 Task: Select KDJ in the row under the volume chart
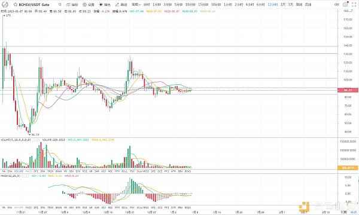104,171
